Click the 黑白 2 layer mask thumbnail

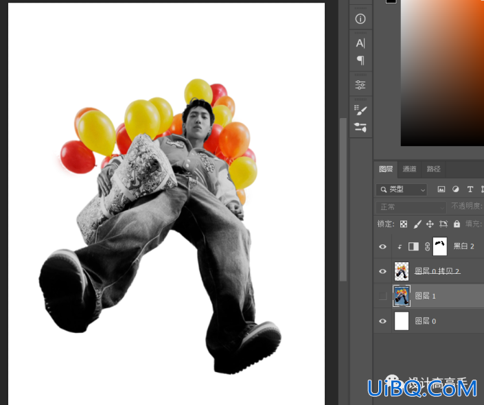pos(440,246)
